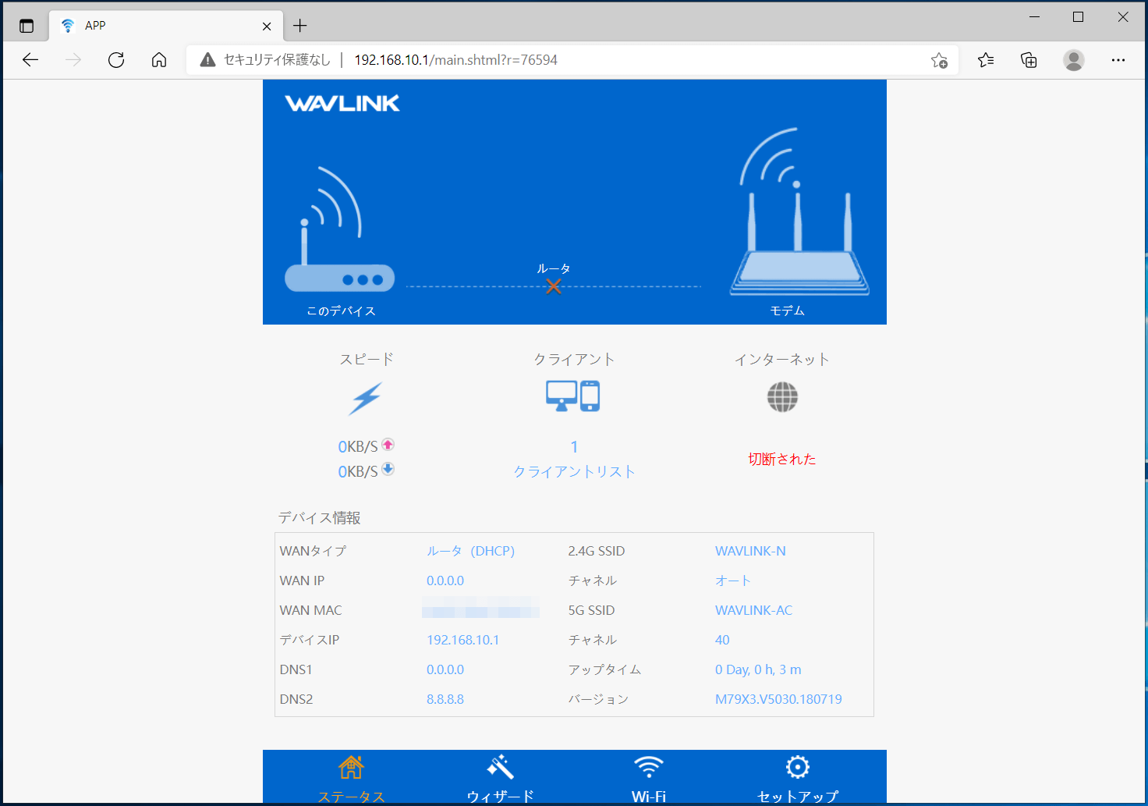Viewport: 1148px width, 806px height.
Task: Close the APP browser tab
Action: point(267,26)
